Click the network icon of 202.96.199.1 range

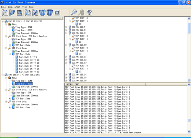(6, 21)
